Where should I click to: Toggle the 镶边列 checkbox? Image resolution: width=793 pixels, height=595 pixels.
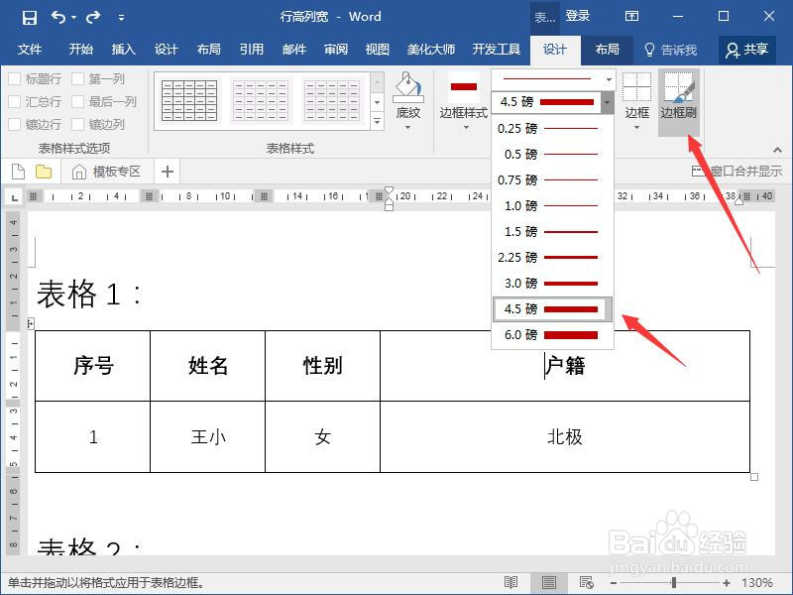(77, 125)
